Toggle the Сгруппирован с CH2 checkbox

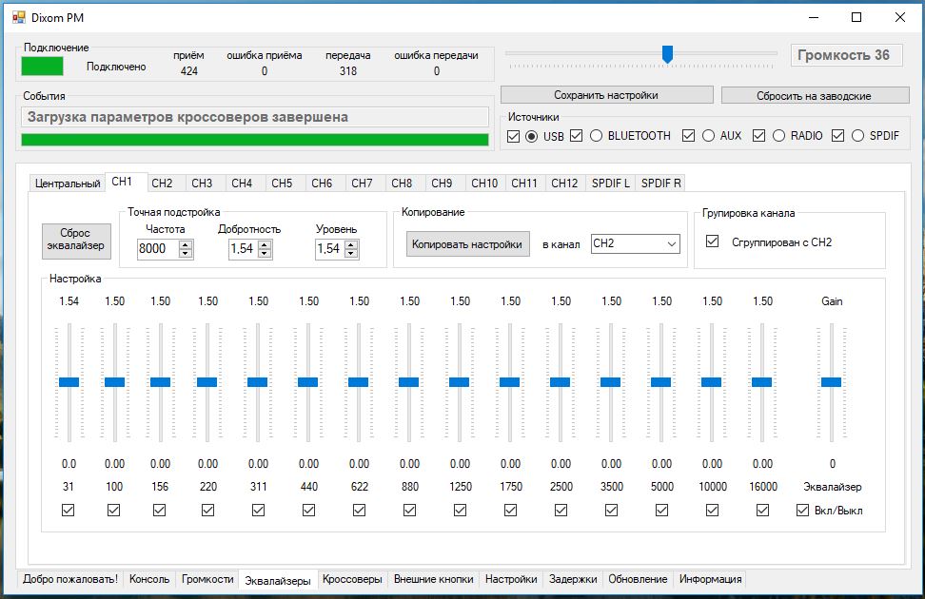pyautogui.click(x=712, y=242)
